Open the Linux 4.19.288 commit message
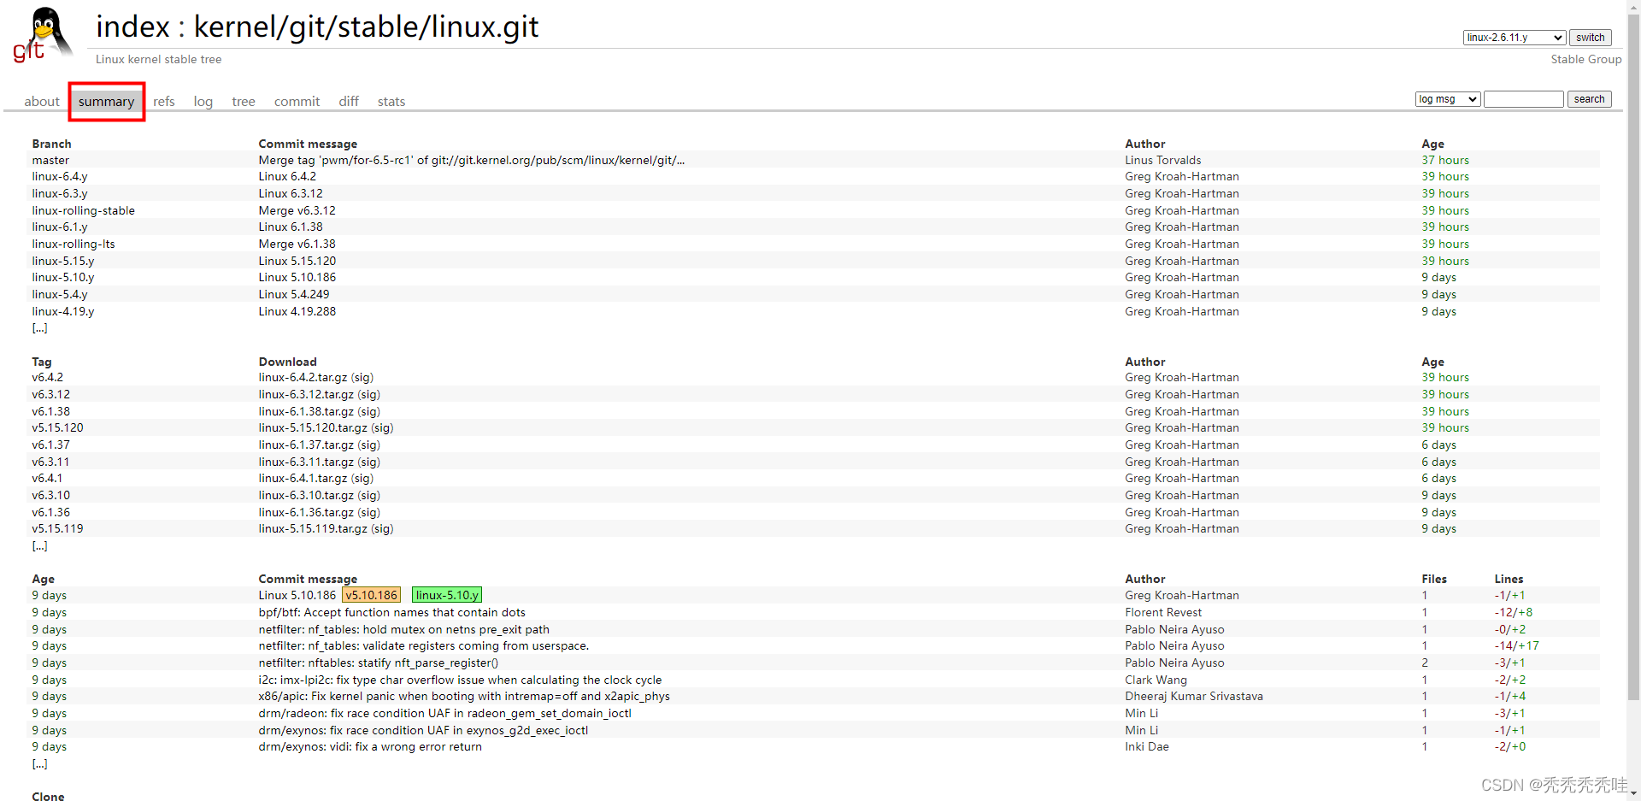The height and width of the screenshot is (801, 1641). [297, 312]
